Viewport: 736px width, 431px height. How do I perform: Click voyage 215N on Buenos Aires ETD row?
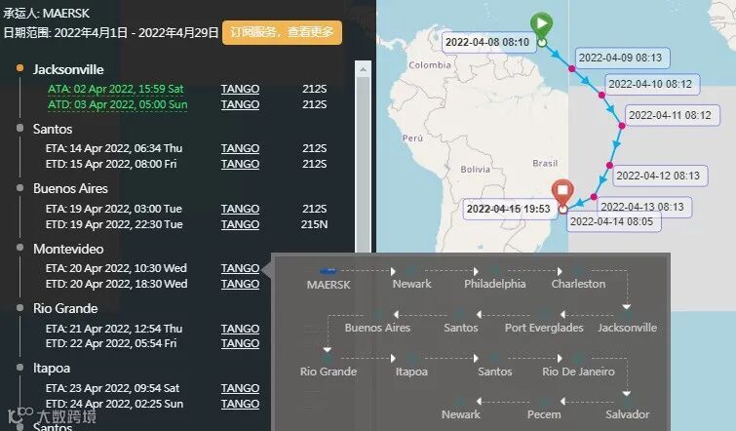pos(314,224)
